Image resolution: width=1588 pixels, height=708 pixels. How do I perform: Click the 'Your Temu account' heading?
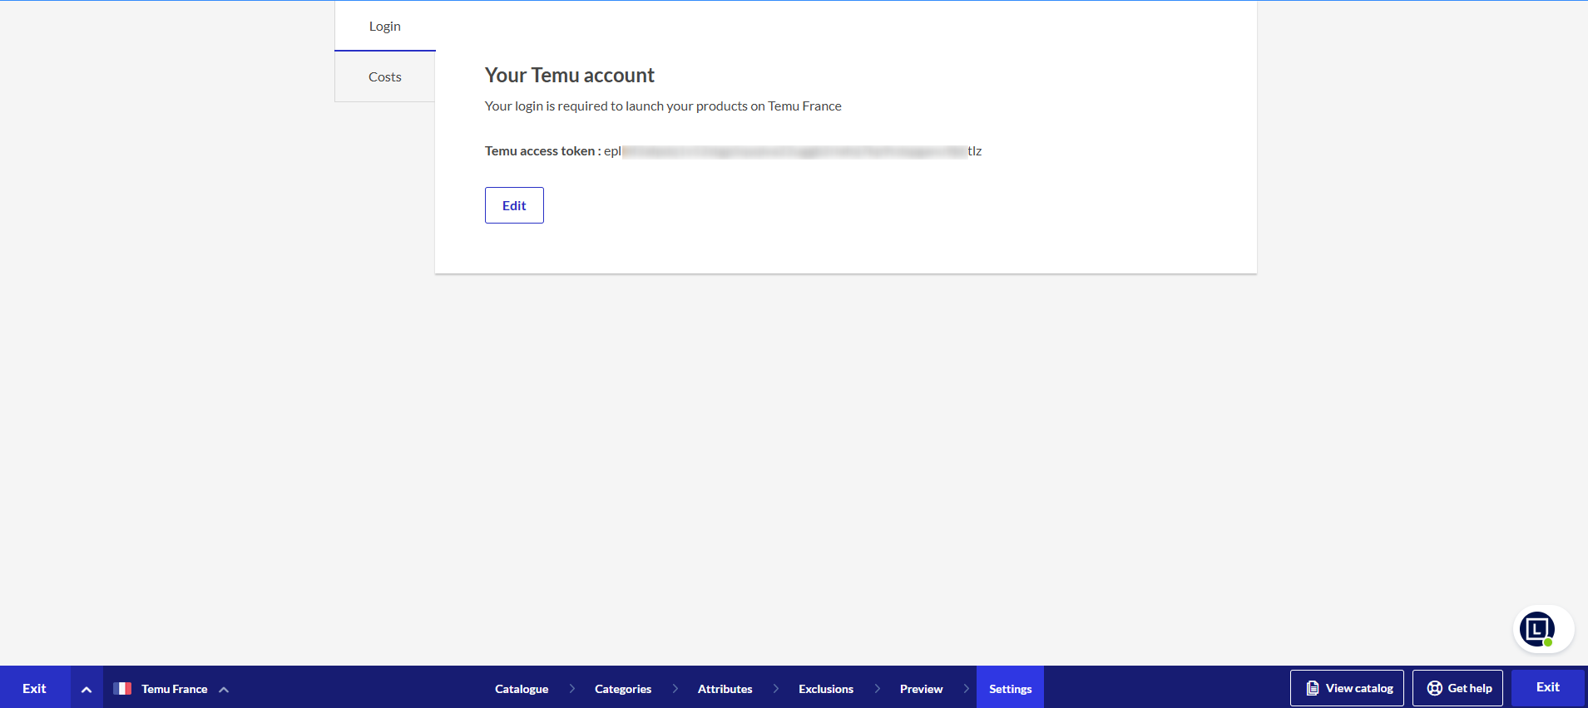(570, 76)
